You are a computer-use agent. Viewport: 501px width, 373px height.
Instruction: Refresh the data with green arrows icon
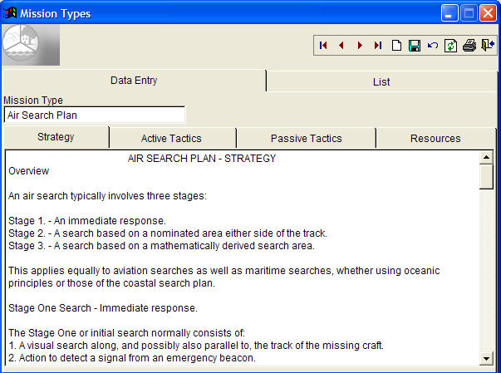tap(450, 46)
